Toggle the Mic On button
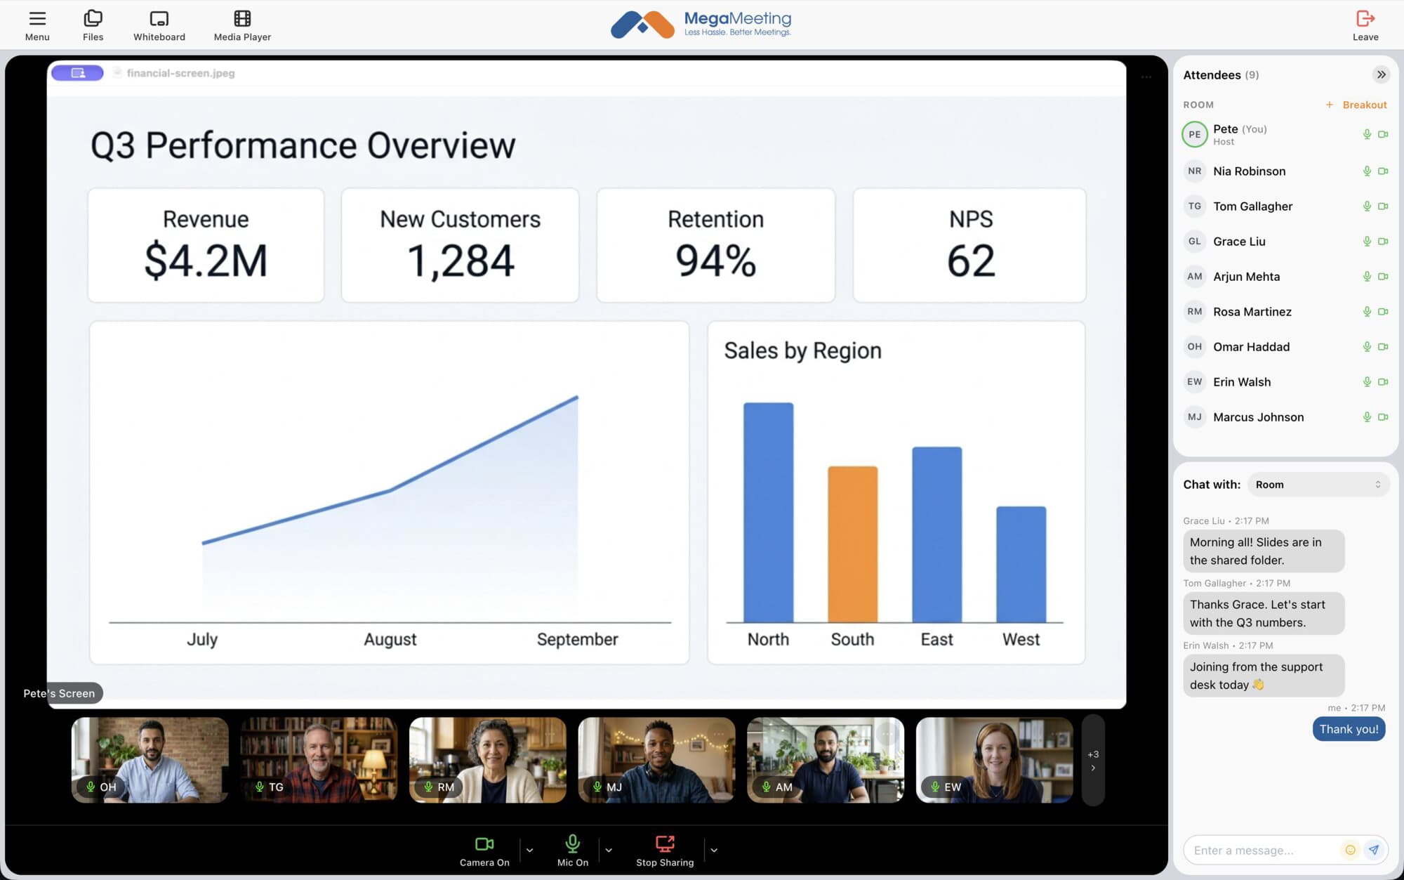Viewport: 1404px width, 880px height. click(573, 851)
